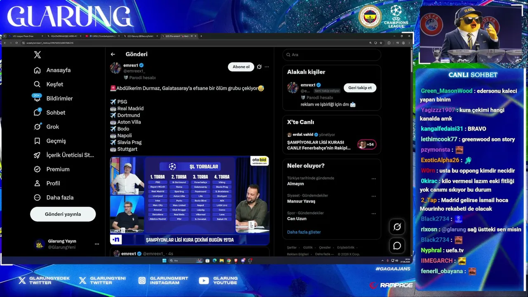Screen dimensions: 528x297
Task: Click Geri takip et follow back button
Action: 360,88
